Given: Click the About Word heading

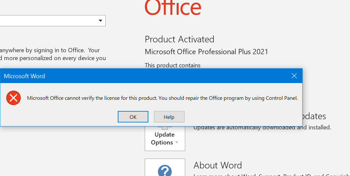Looking at the screenshot, I should (x=218, y=165).
